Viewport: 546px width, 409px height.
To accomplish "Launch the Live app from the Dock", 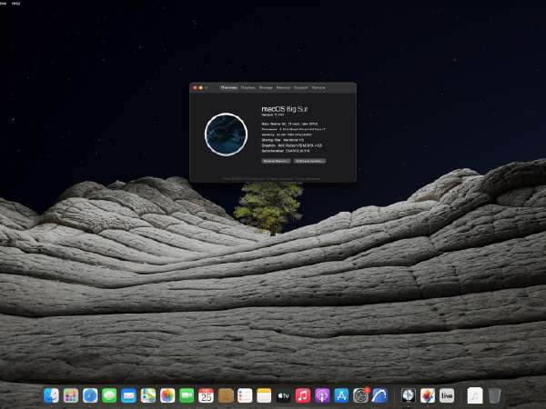I will coord(447,395).
